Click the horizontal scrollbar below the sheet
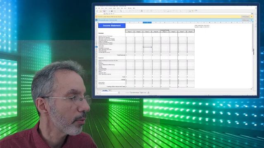 coord(133,89)
